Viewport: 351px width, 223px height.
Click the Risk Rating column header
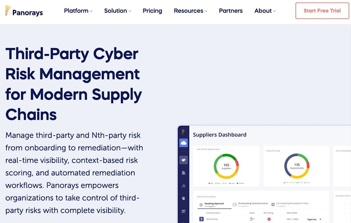[268, 213]
